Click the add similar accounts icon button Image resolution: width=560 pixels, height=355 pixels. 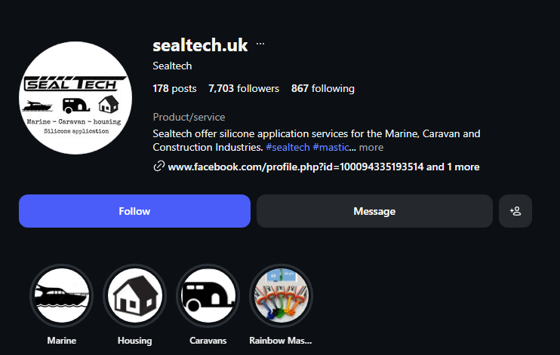(515, 211)
